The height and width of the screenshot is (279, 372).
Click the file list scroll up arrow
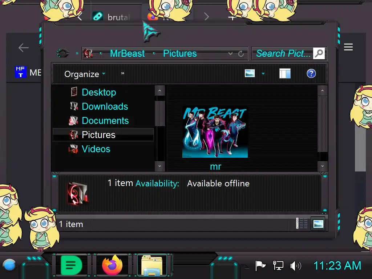coord(323,90)
